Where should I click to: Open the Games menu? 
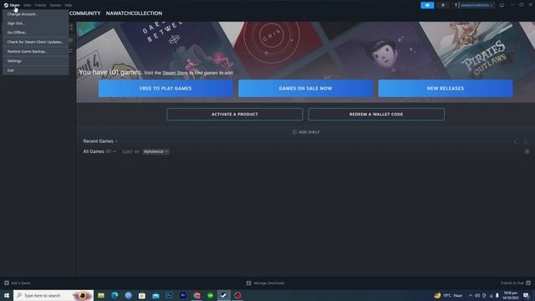click(x=55, y=5)
